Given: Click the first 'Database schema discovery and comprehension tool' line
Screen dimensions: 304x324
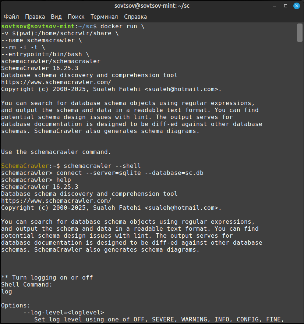Looking at the screenshot, I should click(89, 75).
